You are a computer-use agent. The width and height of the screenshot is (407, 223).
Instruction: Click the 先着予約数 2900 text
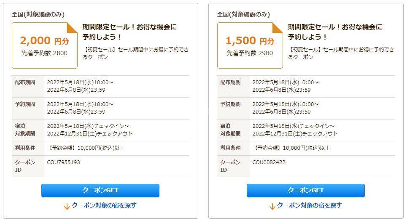[250, 53]
